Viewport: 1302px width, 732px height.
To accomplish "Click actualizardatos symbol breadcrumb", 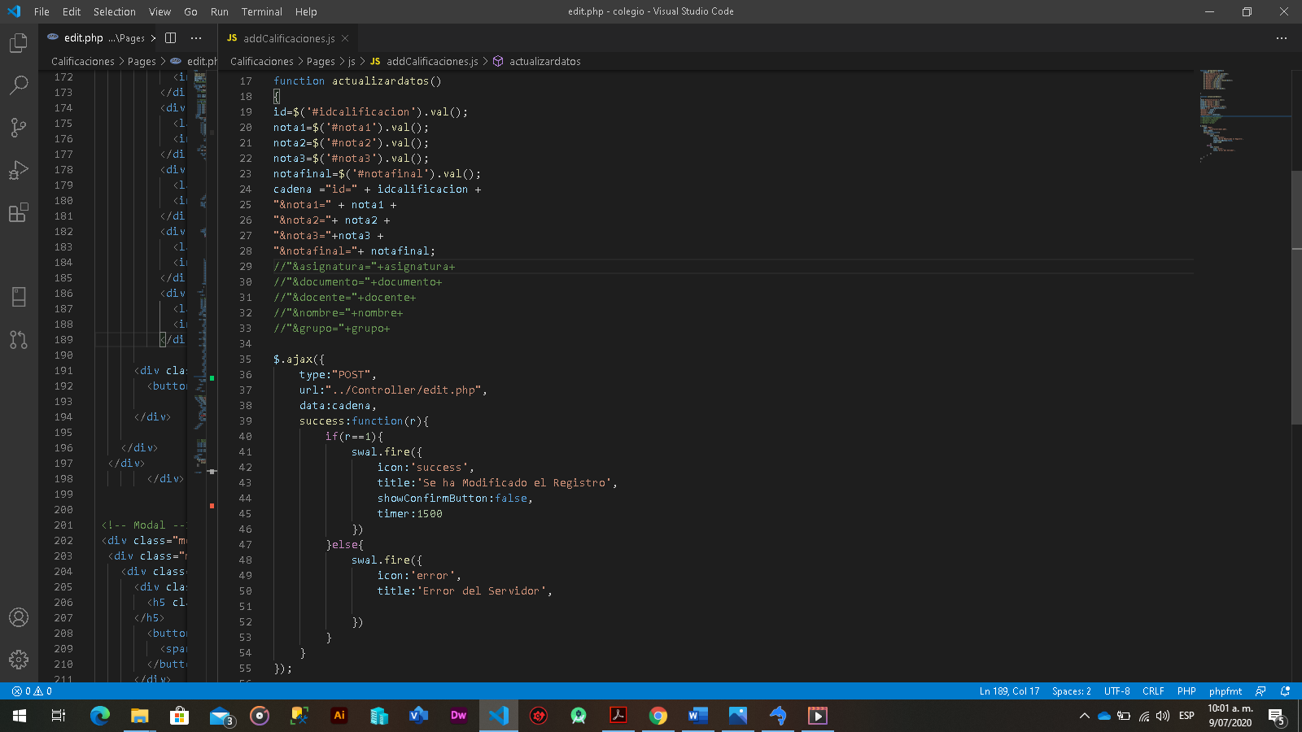I will click(x=537, y=61).
